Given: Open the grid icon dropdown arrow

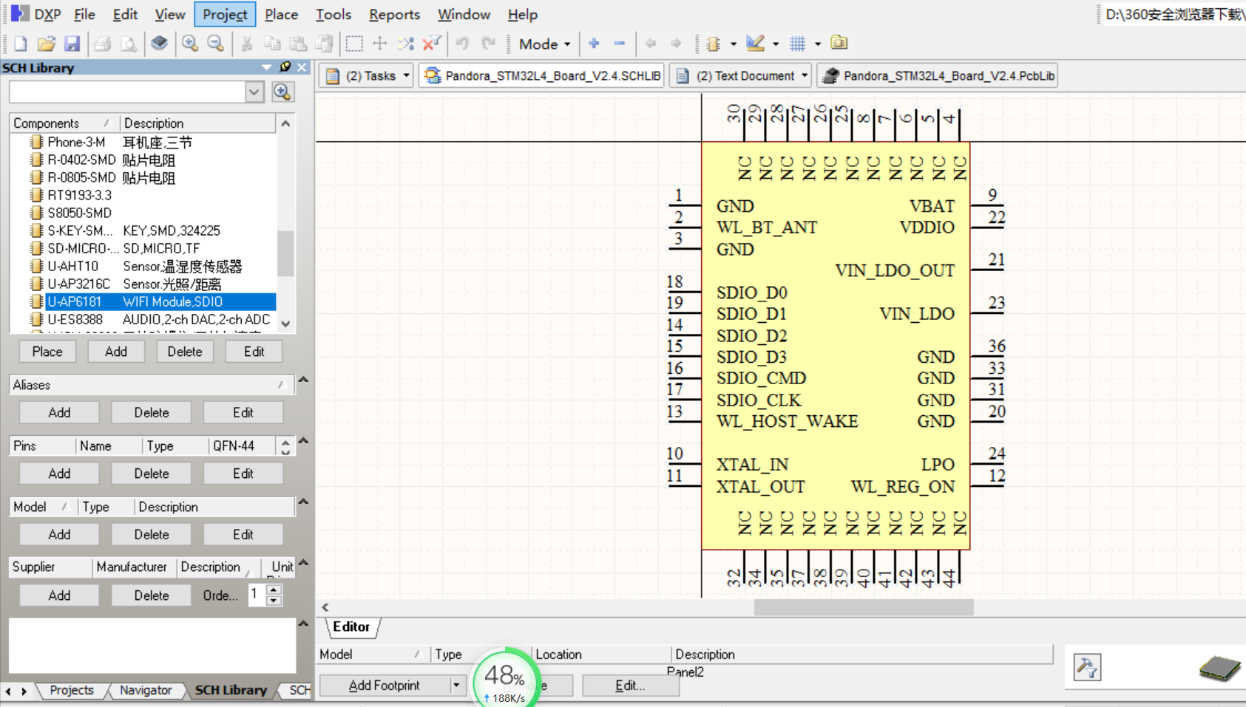Looking at the screenshot, I should [x=817, y=44].
